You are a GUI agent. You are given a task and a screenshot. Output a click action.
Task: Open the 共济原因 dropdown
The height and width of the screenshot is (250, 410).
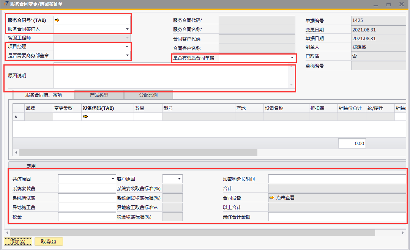(113, 179)
